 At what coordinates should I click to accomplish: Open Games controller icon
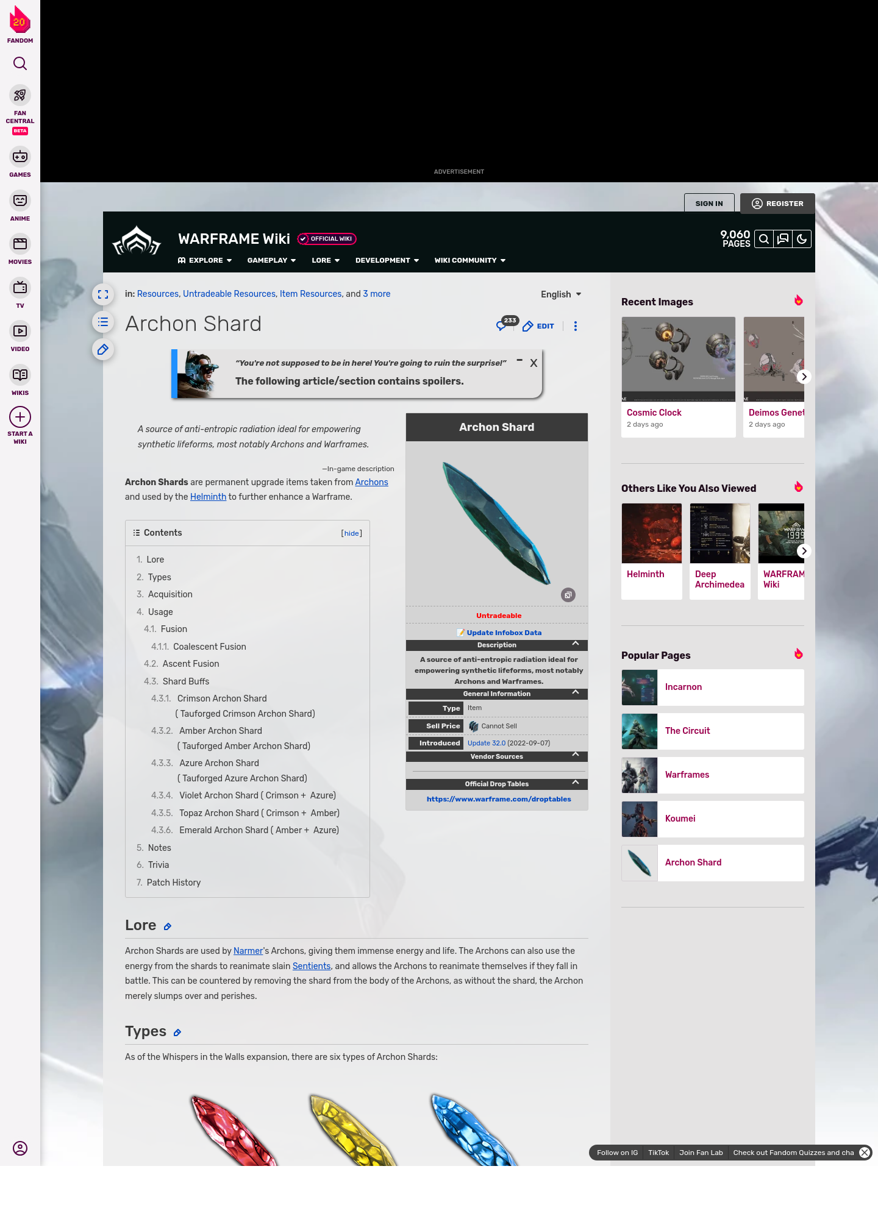20,157
